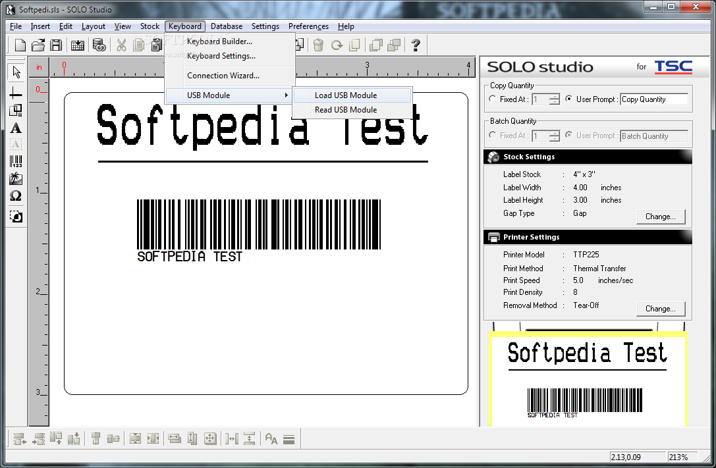Select the Omega symbol tool
Image resolution: width=716 pixels, height=468 pixels.
(16, 195)
